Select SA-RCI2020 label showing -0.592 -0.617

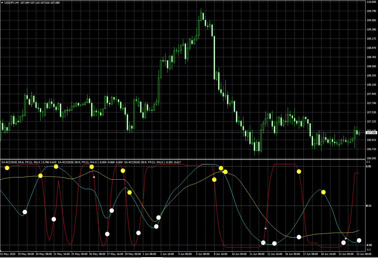pos(152,162)
